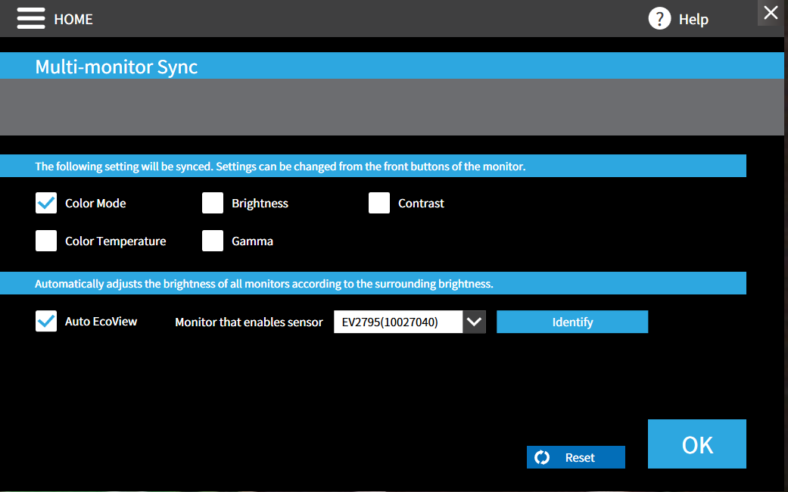Expand the sensor monitor dropdown arrow
The width and height of the screenshot is (788, 492).
pyautogui.click(x=474, y=322)
